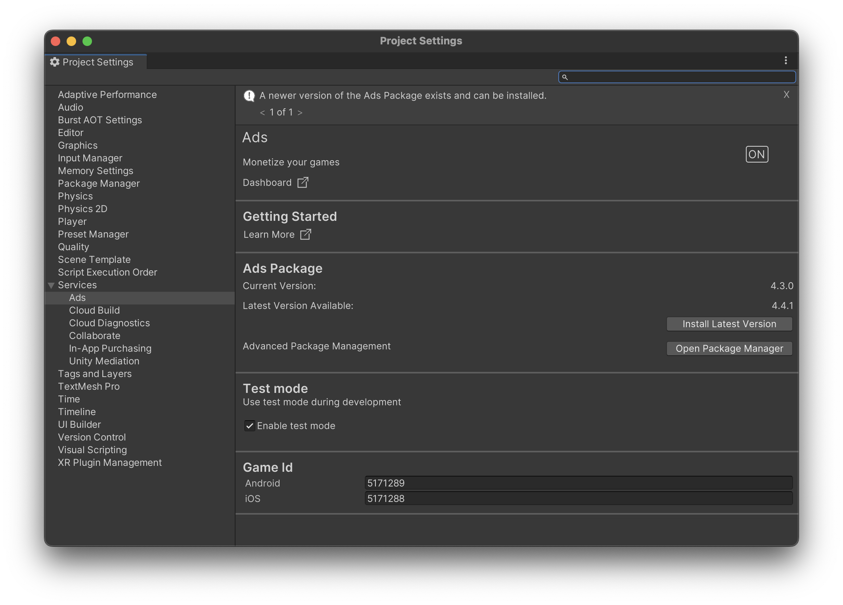Open Physics 2D settings

82,209
